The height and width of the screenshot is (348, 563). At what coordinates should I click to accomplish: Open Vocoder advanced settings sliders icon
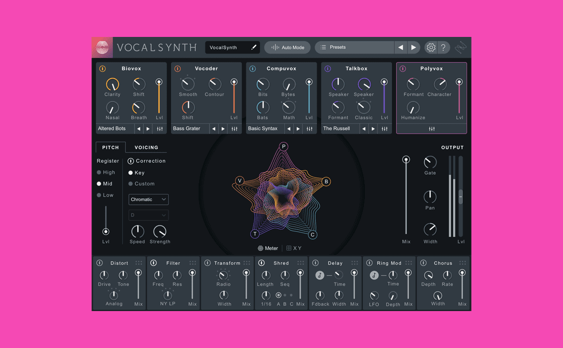(x=235, y=128)
